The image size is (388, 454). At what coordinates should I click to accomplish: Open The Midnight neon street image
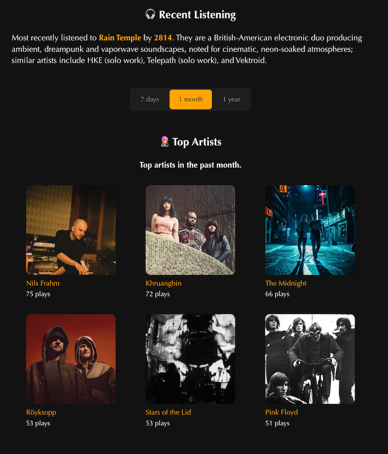point(310,230)
